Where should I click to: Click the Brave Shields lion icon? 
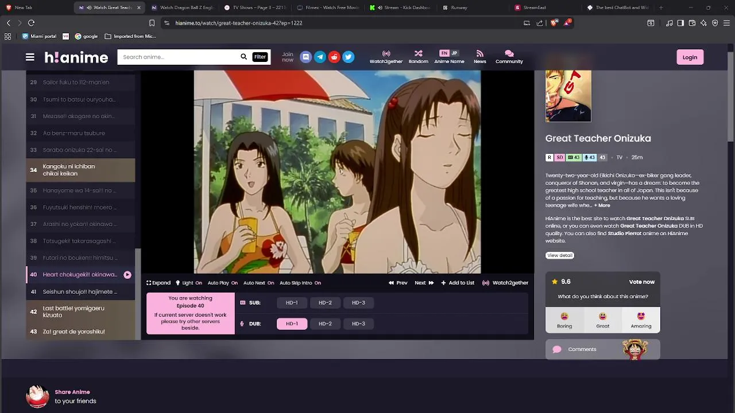tap(554, 23)
